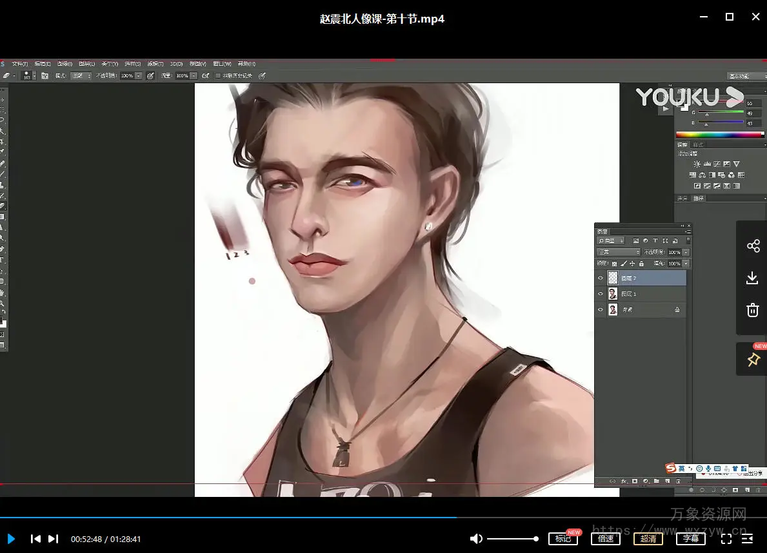The height and width of the screenshot is (553, 767).
Task: Click the yellow pin icon
Action: point(753,360)
